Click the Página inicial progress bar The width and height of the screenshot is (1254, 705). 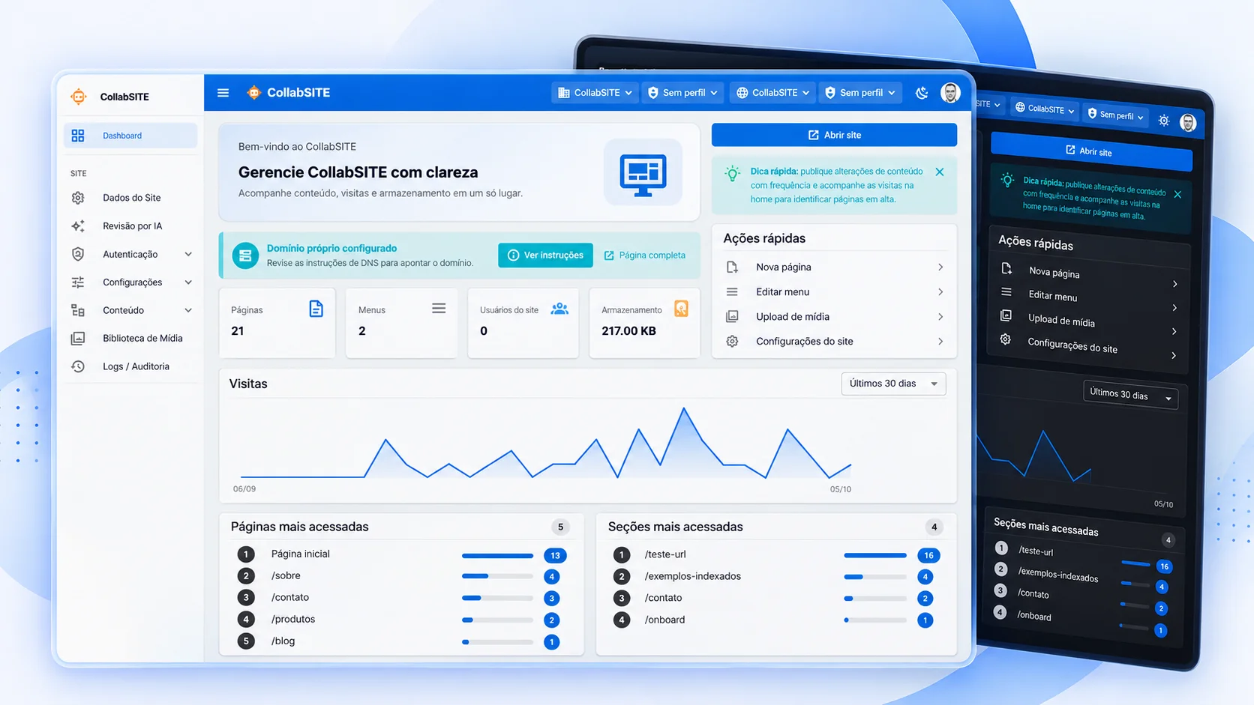coord(497,556)
